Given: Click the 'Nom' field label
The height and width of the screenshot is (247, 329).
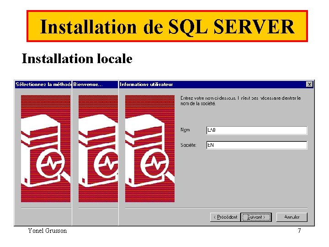Looking at the screenshot, I should click(x=185, y=130).
